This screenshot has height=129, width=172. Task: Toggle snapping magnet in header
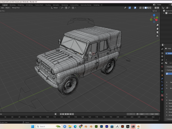[x=66, y=8]
